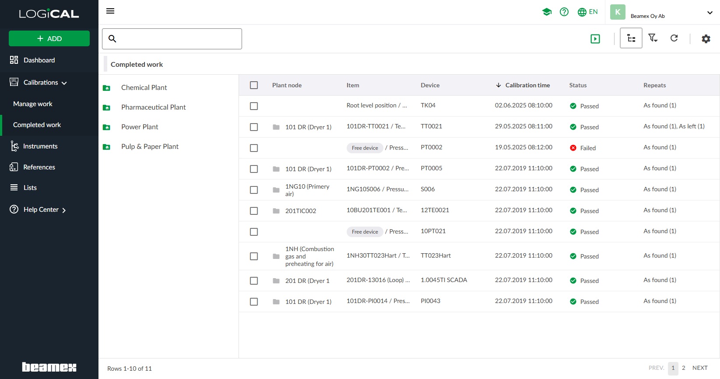Click the Pulp & Paper Plant folder icon
The image size is (720, 379).
click(106, 147)
